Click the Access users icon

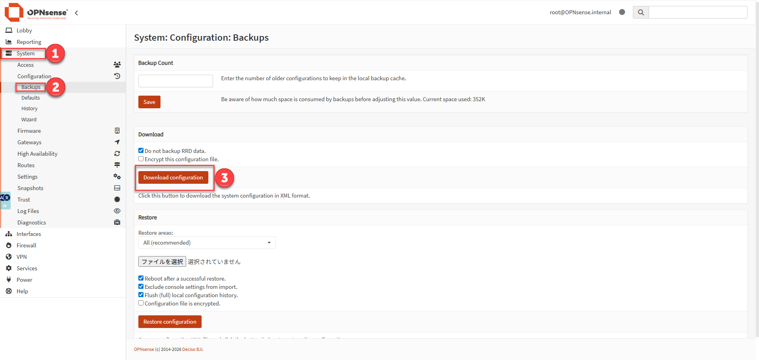pyautogui.click(x=117, y=64)
